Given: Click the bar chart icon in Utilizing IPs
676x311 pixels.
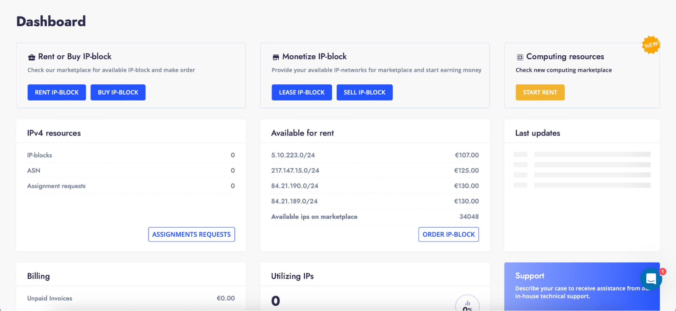Looking at the screenshot, I should pyautogui.click(x=467, y=303).
